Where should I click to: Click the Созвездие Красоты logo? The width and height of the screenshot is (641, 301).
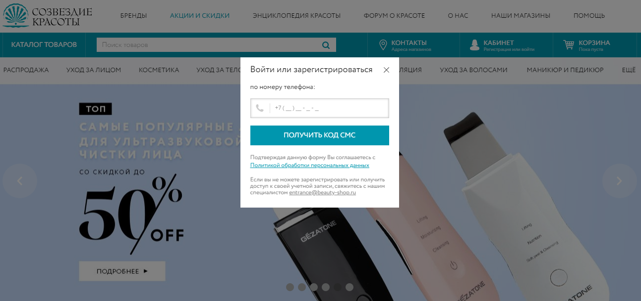[47, 15]
